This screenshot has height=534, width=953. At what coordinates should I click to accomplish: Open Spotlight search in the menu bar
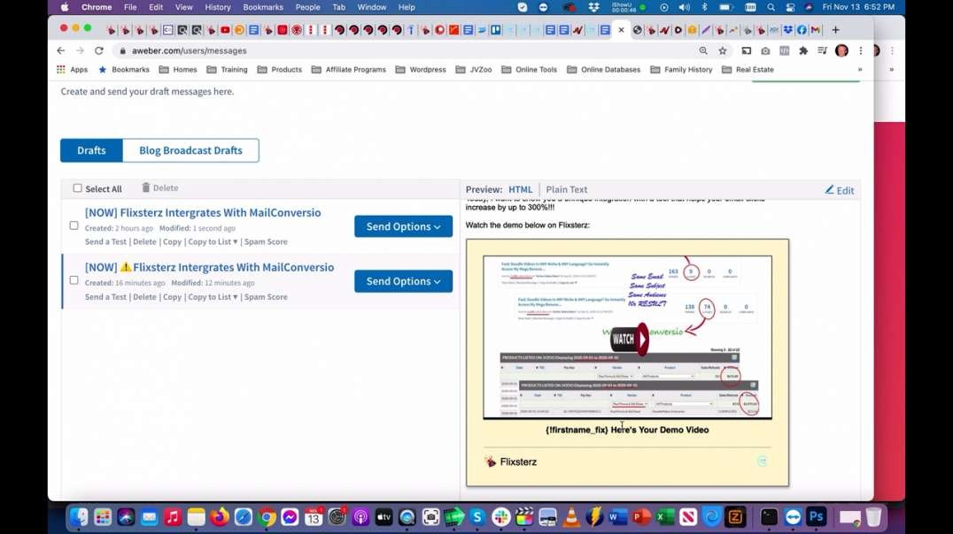click(x=771, y=7)
